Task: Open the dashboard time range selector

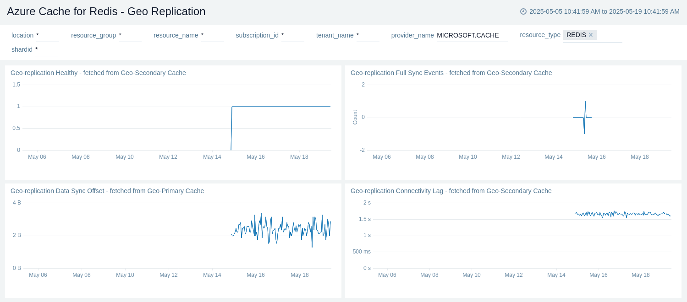Action: 600,11
